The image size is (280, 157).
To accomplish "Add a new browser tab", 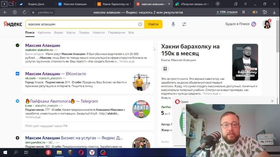I will click(x=217, y=4).
